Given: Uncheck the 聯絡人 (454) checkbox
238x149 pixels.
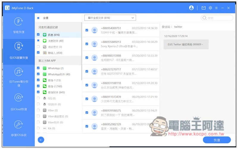Looking at the screenshot, I should [x=38, y=53].
